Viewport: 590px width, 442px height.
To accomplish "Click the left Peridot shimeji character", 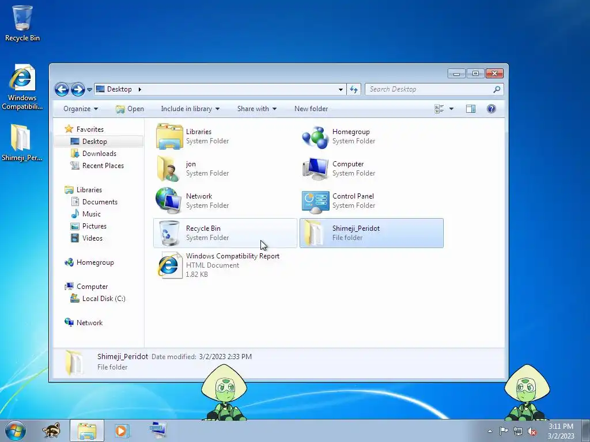I will [x=224, y=392].
